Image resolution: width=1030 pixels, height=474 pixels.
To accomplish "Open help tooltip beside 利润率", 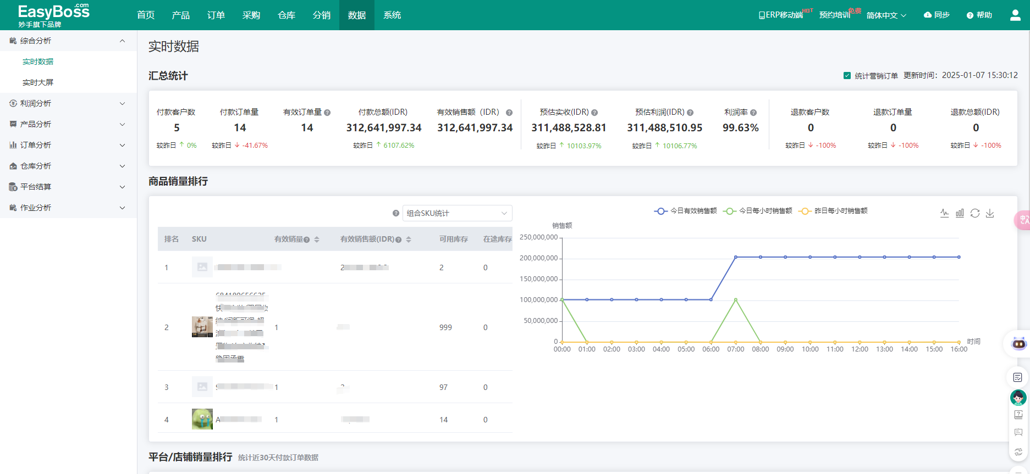I will 753,113.
